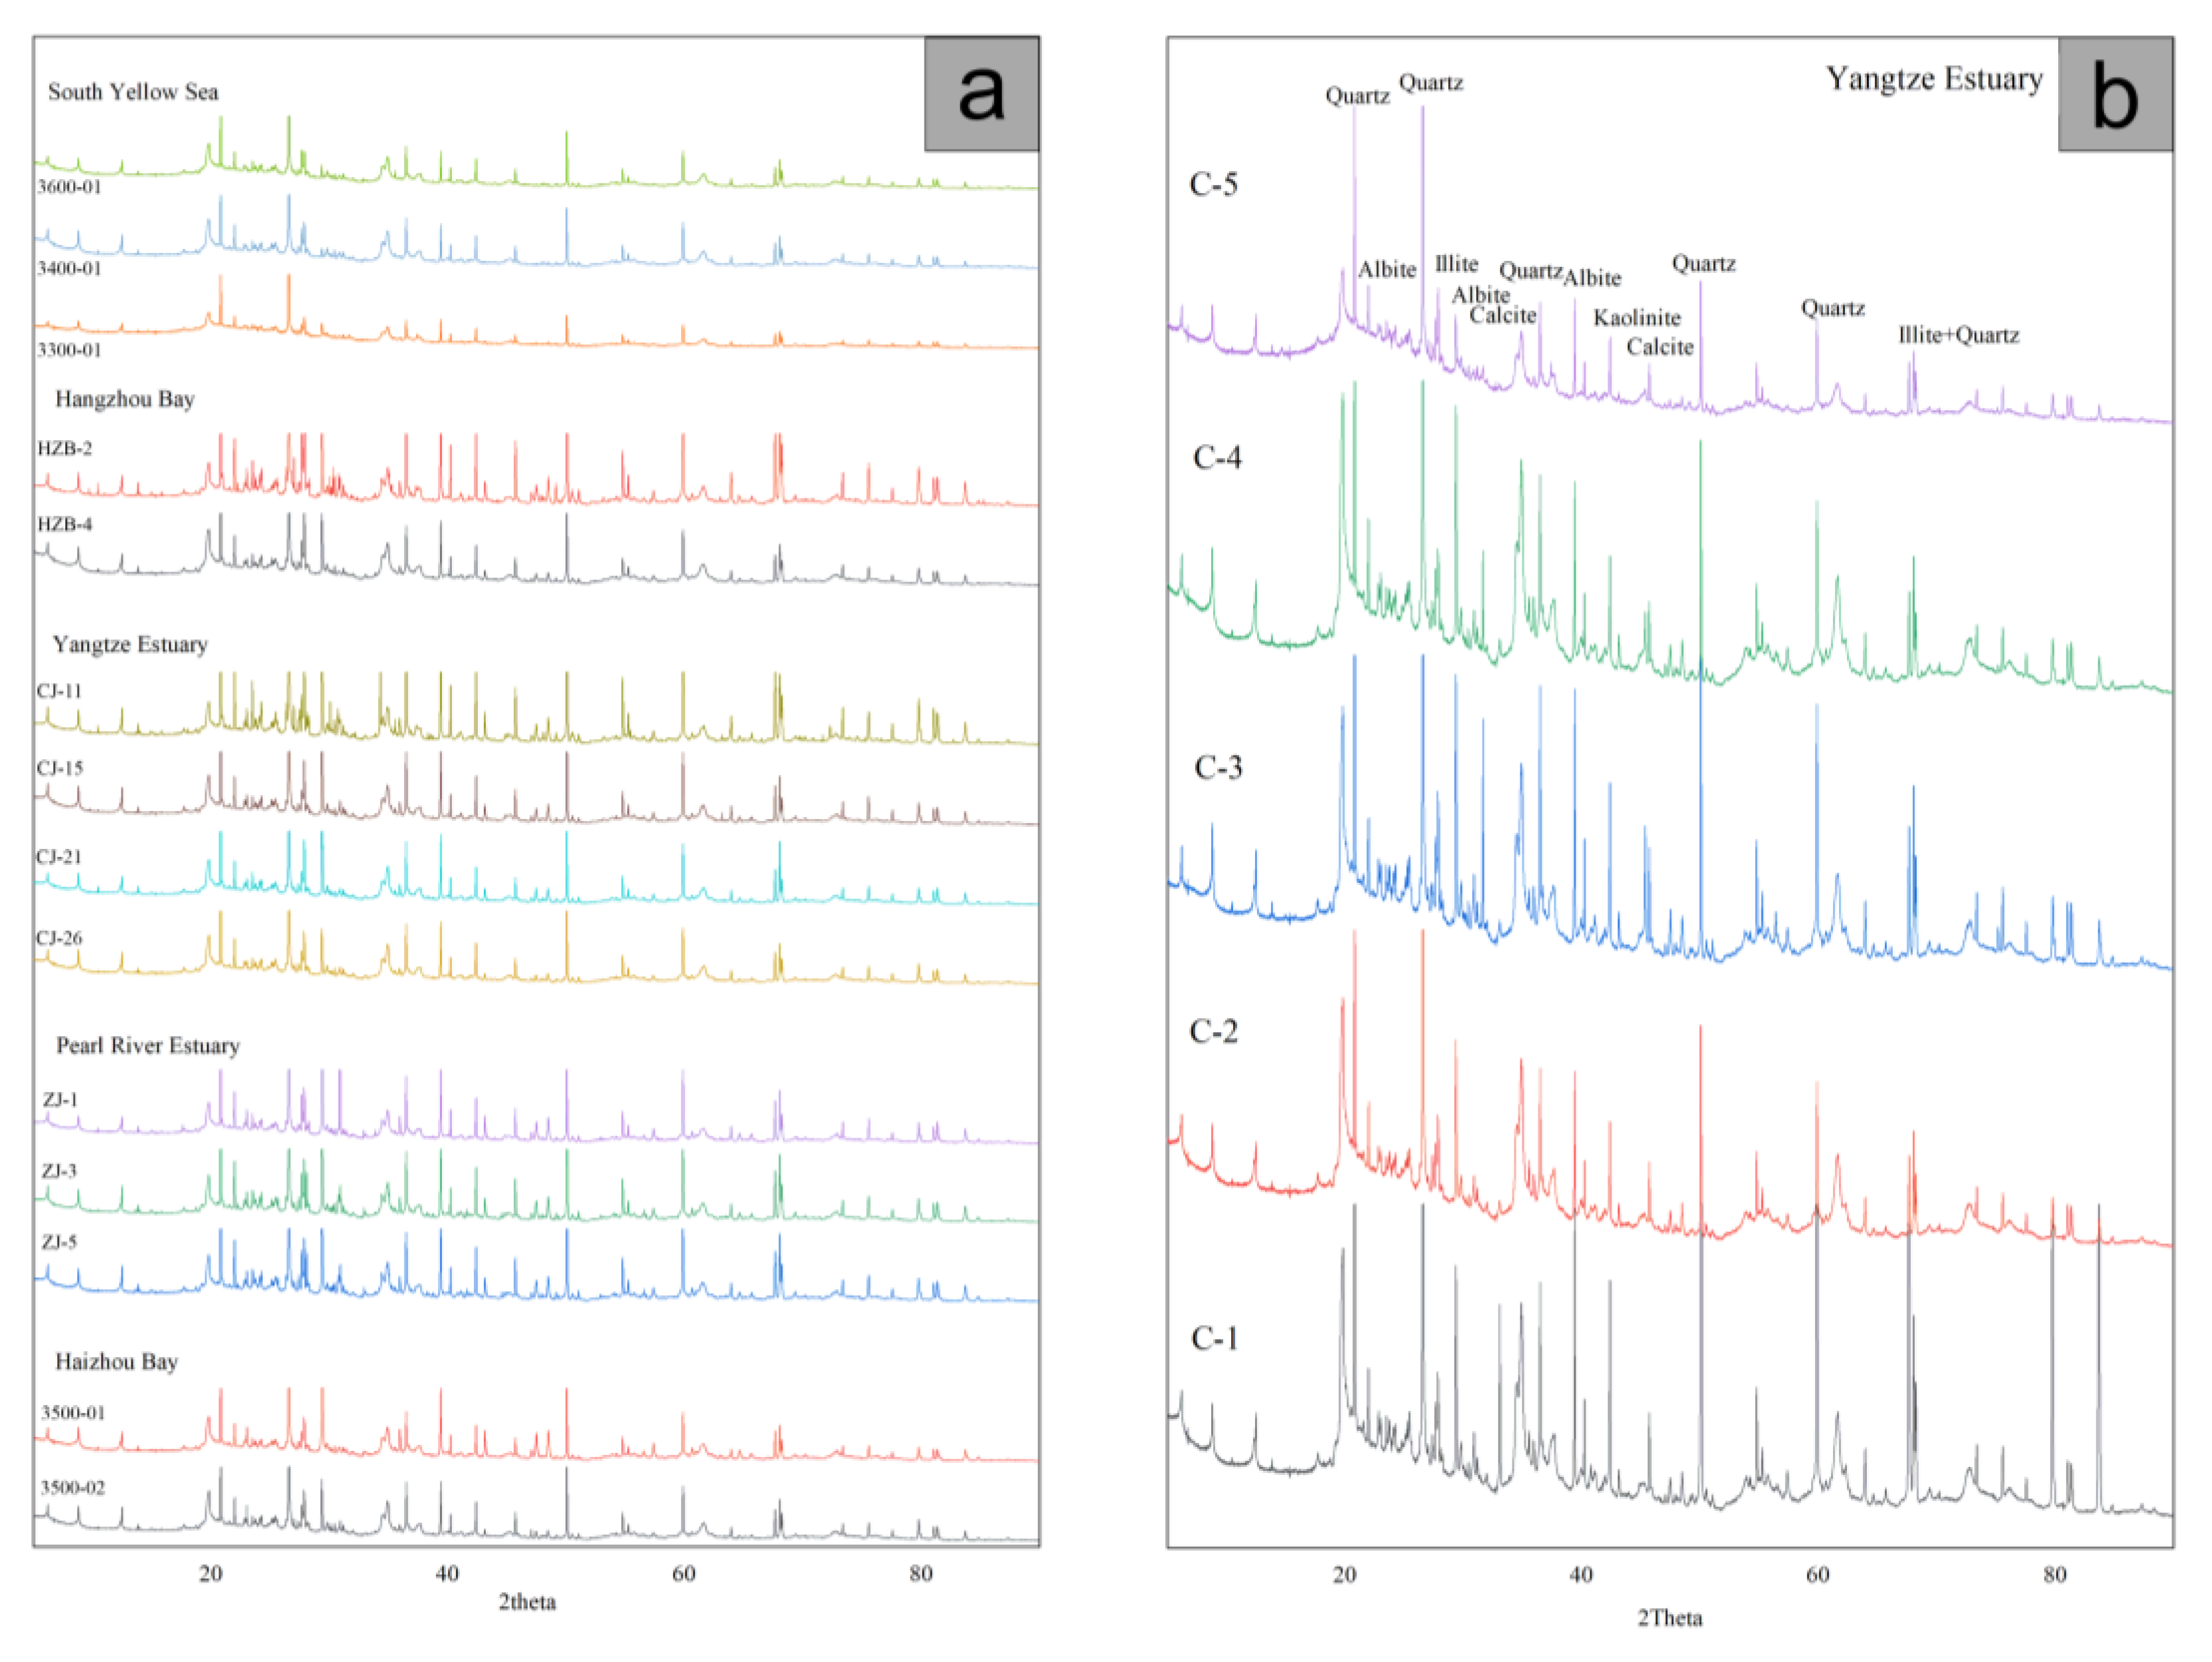Click the 'Illite' peak annotation
This screenshot has height=1662, width=2212.
tap(1456, 264)
